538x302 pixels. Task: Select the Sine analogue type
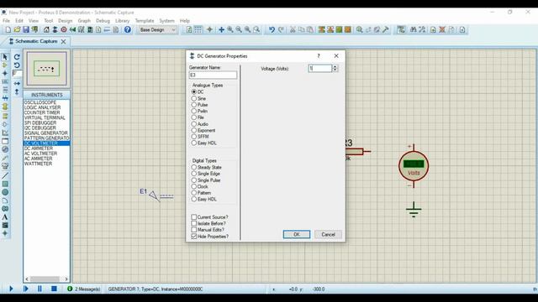[194, 98]
